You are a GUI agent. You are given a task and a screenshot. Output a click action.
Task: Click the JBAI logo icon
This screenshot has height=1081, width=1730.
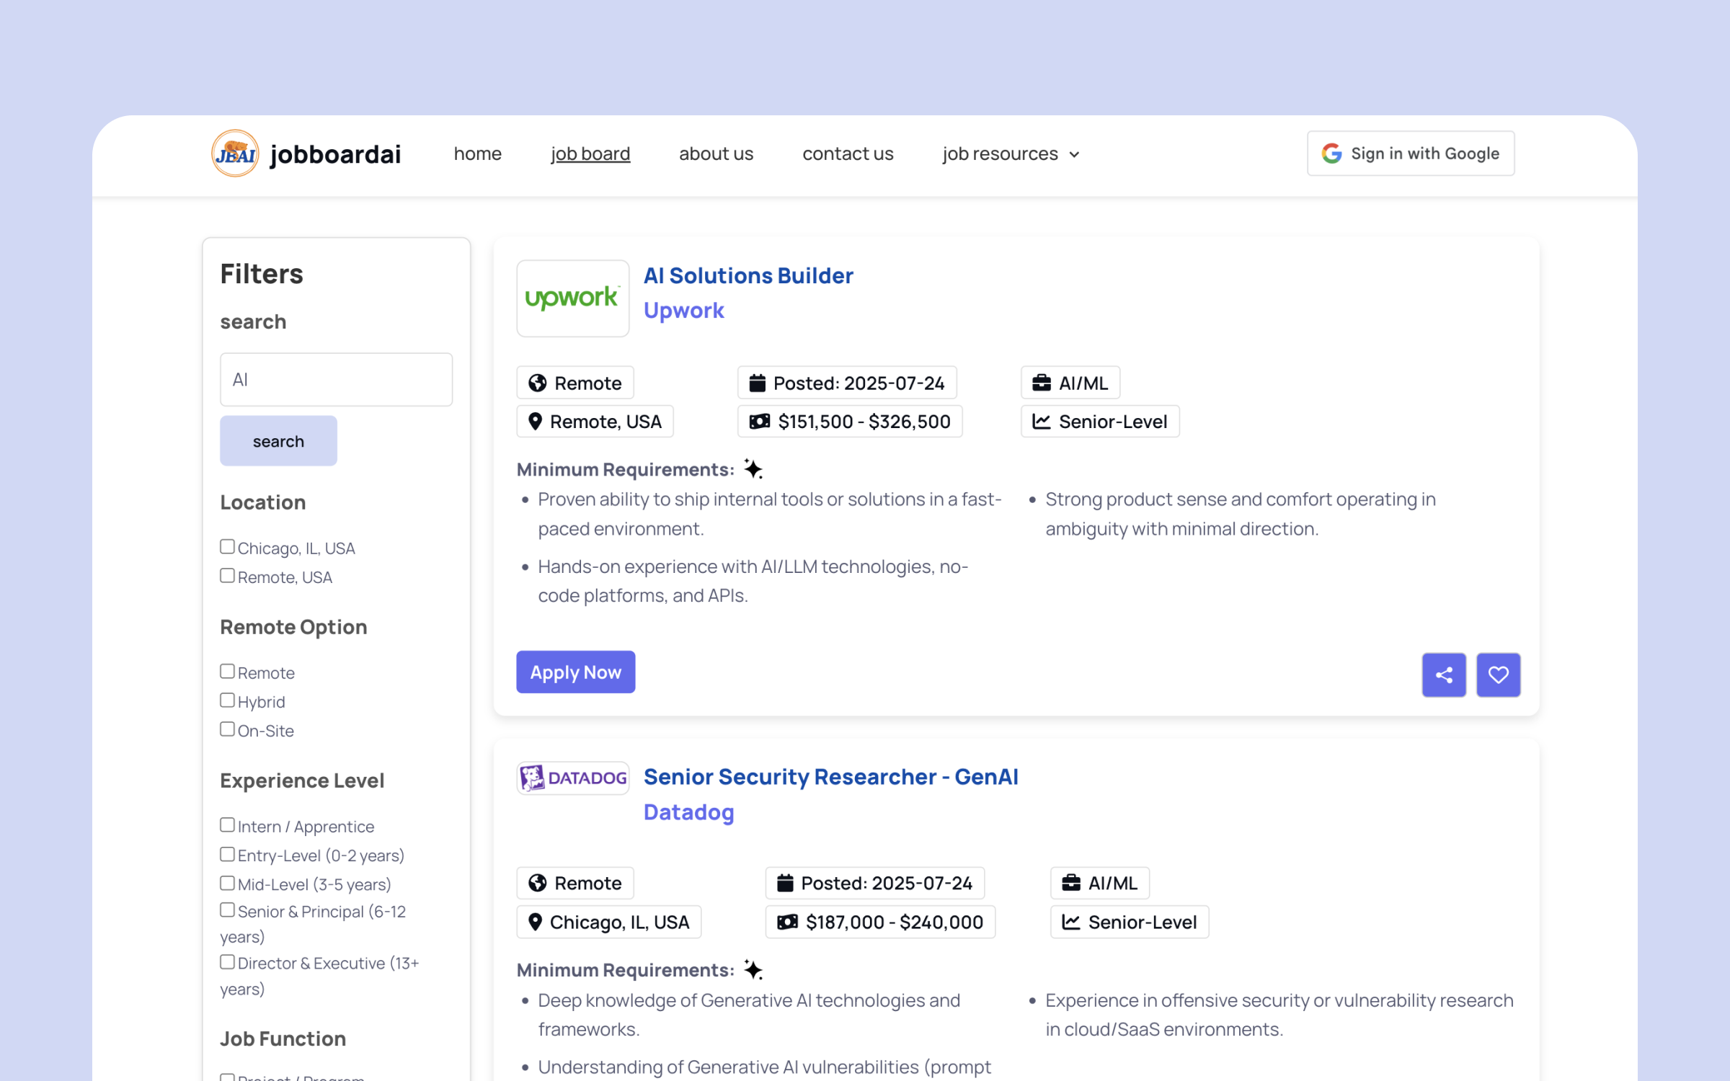(235, 153)
